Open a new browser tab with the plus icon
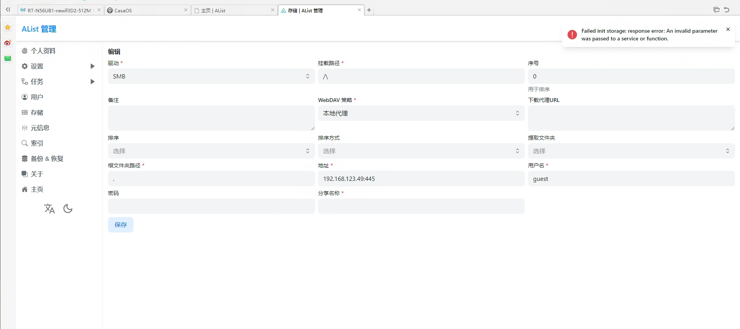Viewport: 740px width, 329px height. coord(369,10)
